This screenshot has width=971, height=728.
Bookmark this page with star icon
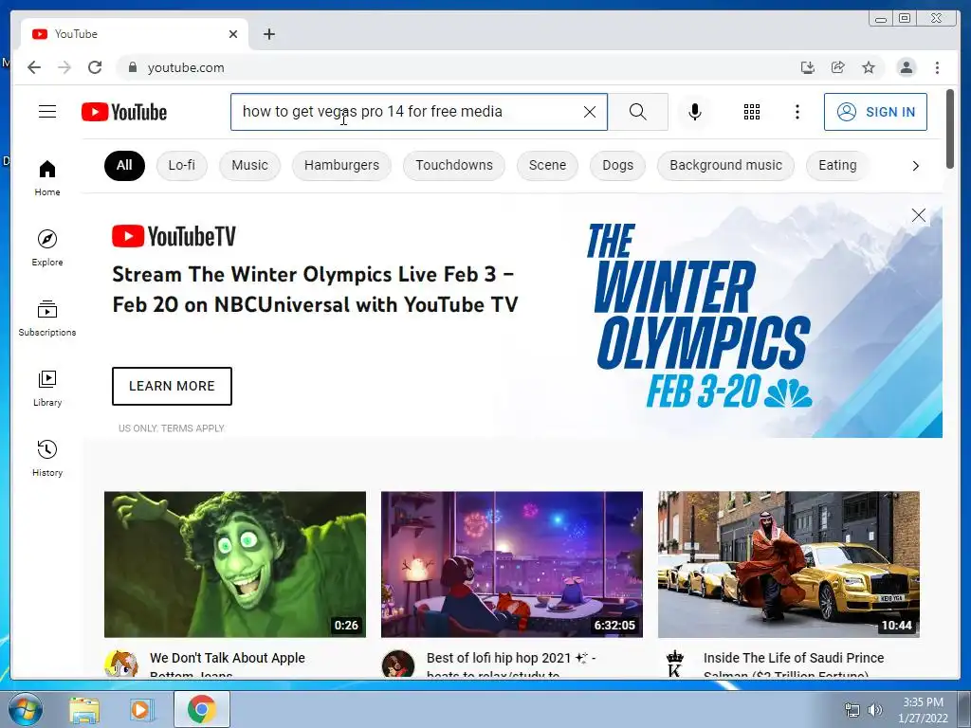(x=869, y=67)
